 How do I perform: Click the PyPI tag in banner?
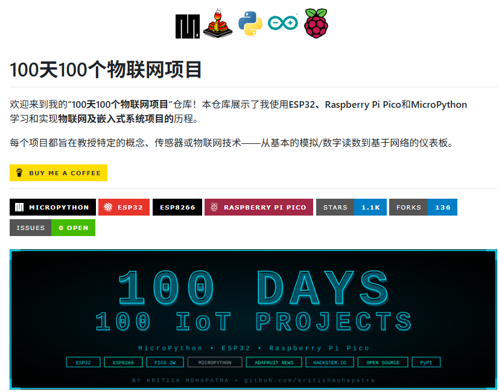coord(426,362)
